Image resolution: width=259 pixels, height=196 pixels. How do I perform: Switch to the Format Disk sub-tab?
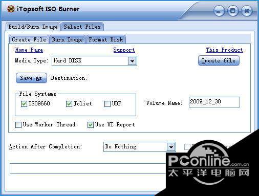tap(106, 39)
